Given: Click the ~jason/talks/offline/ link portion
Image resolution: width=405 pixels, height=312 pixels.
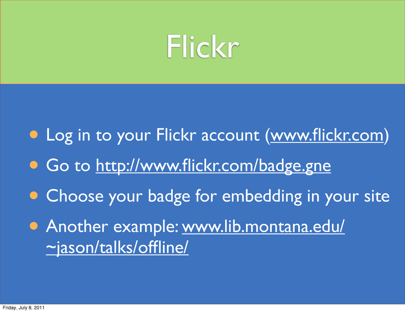Looking at the screenshot, I should (x=117, y=247).
